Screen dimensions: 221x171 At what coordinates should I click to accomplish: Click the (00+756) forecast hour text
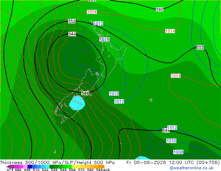[208, 163]
